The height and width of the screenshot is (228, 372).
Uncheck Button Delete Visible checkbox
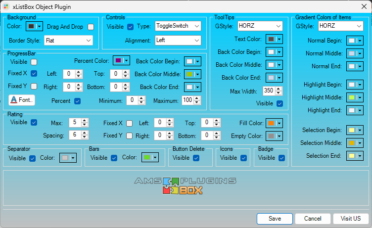[196, 158]
